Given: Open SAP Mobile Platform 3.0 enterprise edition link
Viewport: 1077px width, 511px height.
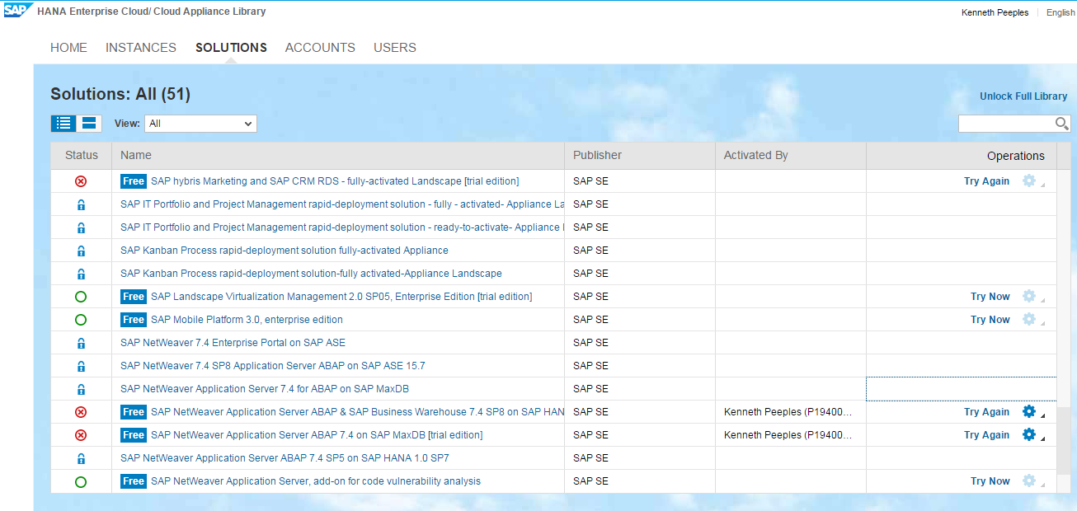Looking at the screenshot, I should coord(247,320).
